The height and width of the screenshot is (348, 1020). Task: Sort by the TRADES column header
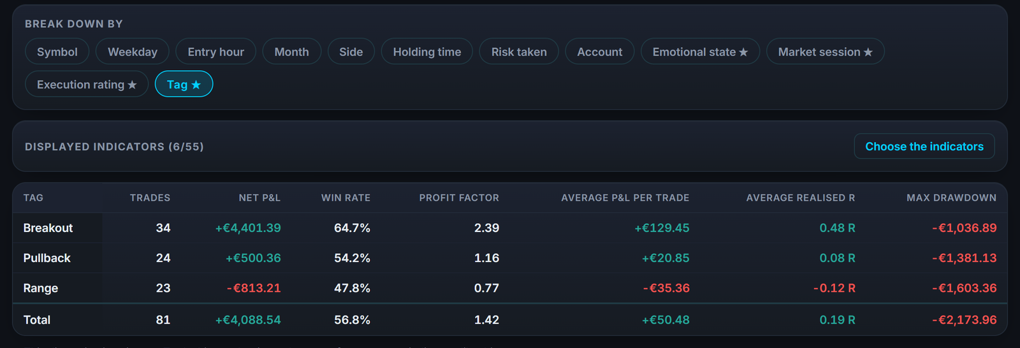click(150, 198)
